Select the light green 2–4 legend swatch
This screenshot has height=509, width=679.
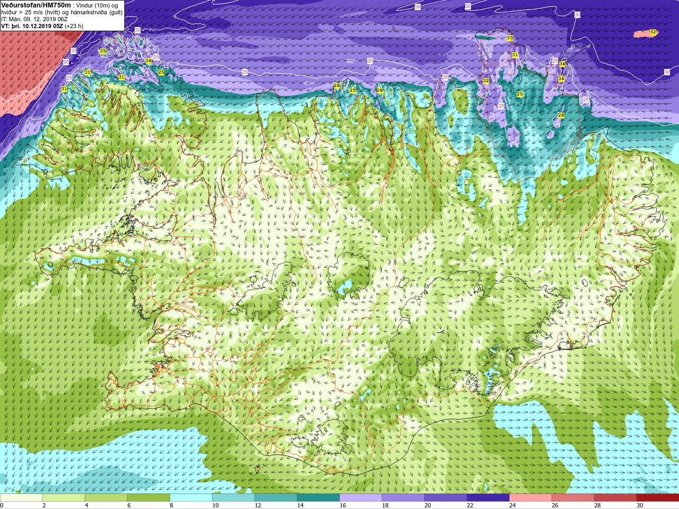click(x=64, y=498)
